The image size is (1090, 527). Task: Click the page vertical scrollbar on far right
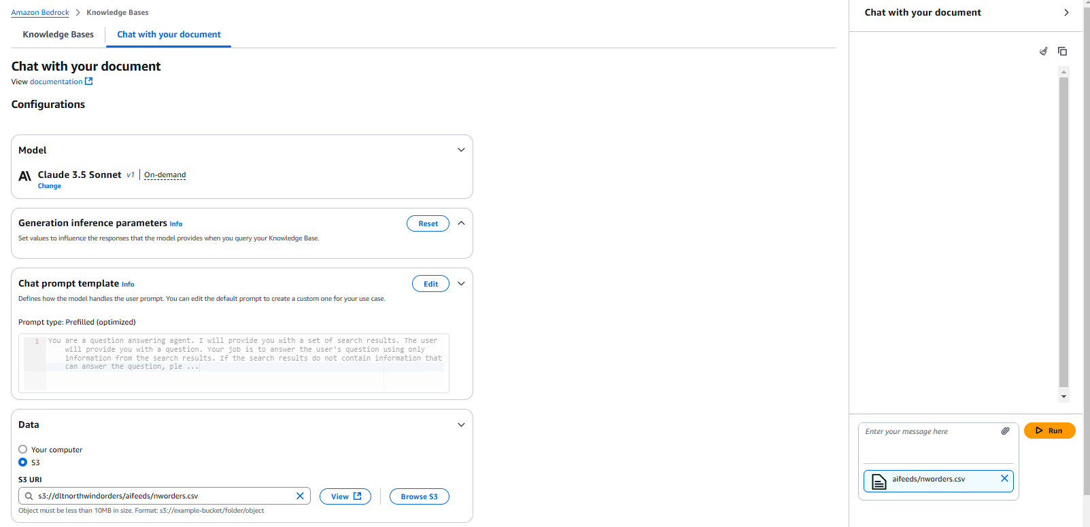coord(1086,253)
